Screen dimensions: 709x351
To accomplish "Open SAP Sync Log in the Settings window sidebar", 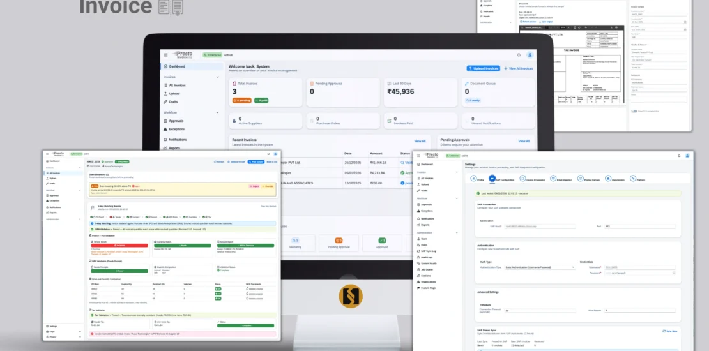I will (x=429, y=251).
